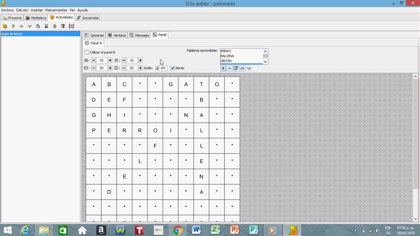The image size is (420, 236).
Task: Switch to the Mediateca tab
Action: pyautogui.click(x=36, y=18)
